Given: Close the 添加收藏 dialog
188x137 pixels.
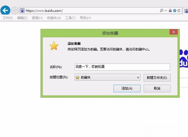Looking at the screenshot, I should (174, 32).
